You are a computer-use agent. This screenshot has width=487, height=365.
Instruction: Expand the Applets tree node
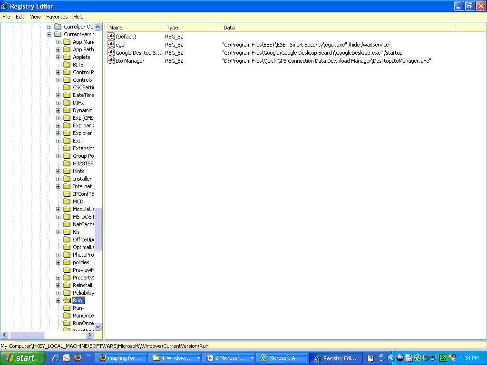pyautogui.click(x=58, y=57)
